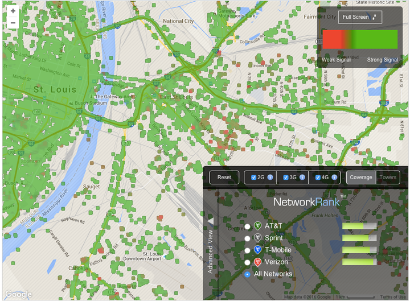Click the Strong Signal legend label
Screen dimensions: 410x301
382,60
